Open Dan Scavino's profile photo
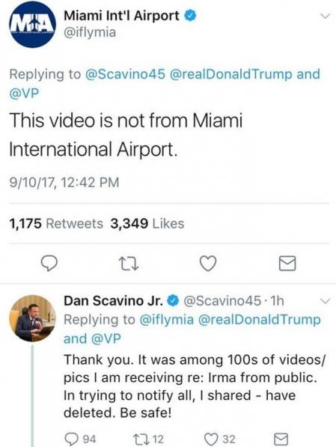The width and height of the screenshot is (336, 447). 32,318
